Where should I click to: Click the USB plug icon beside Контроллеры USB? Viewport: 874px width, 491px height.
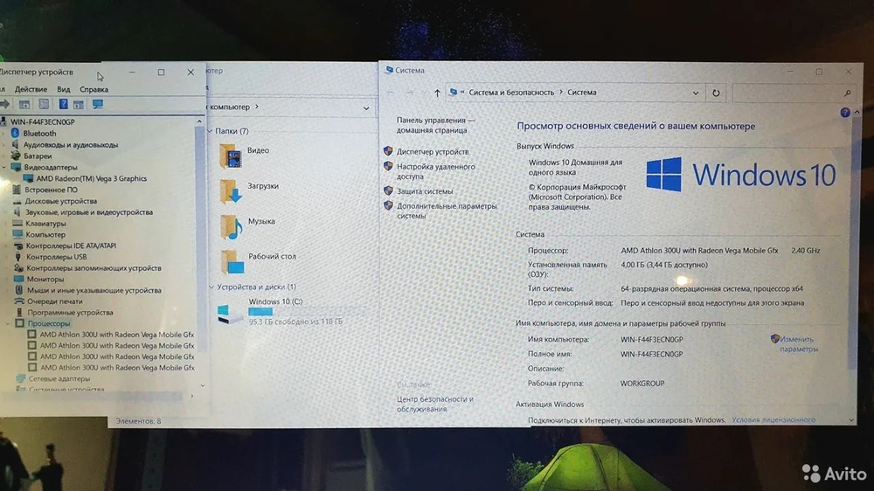(x=17, y=256)
